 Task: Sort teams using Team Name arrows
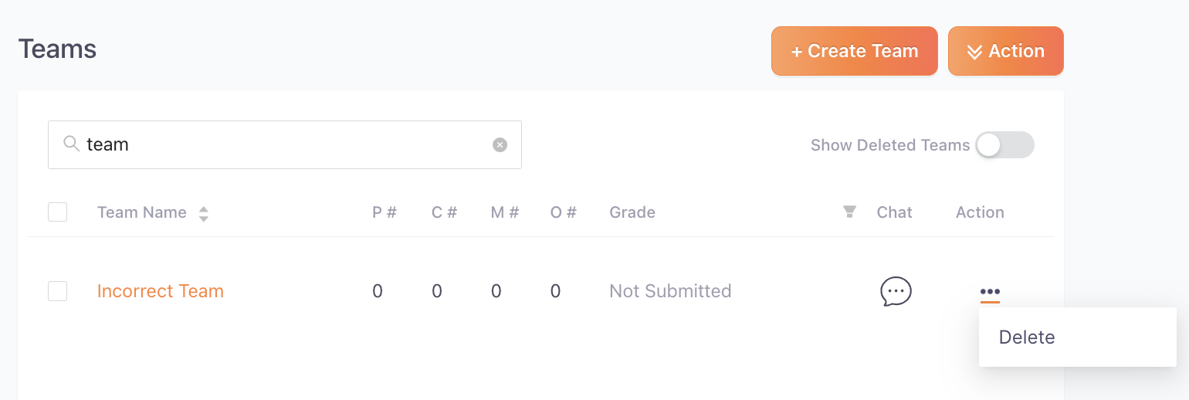[204, 214]
